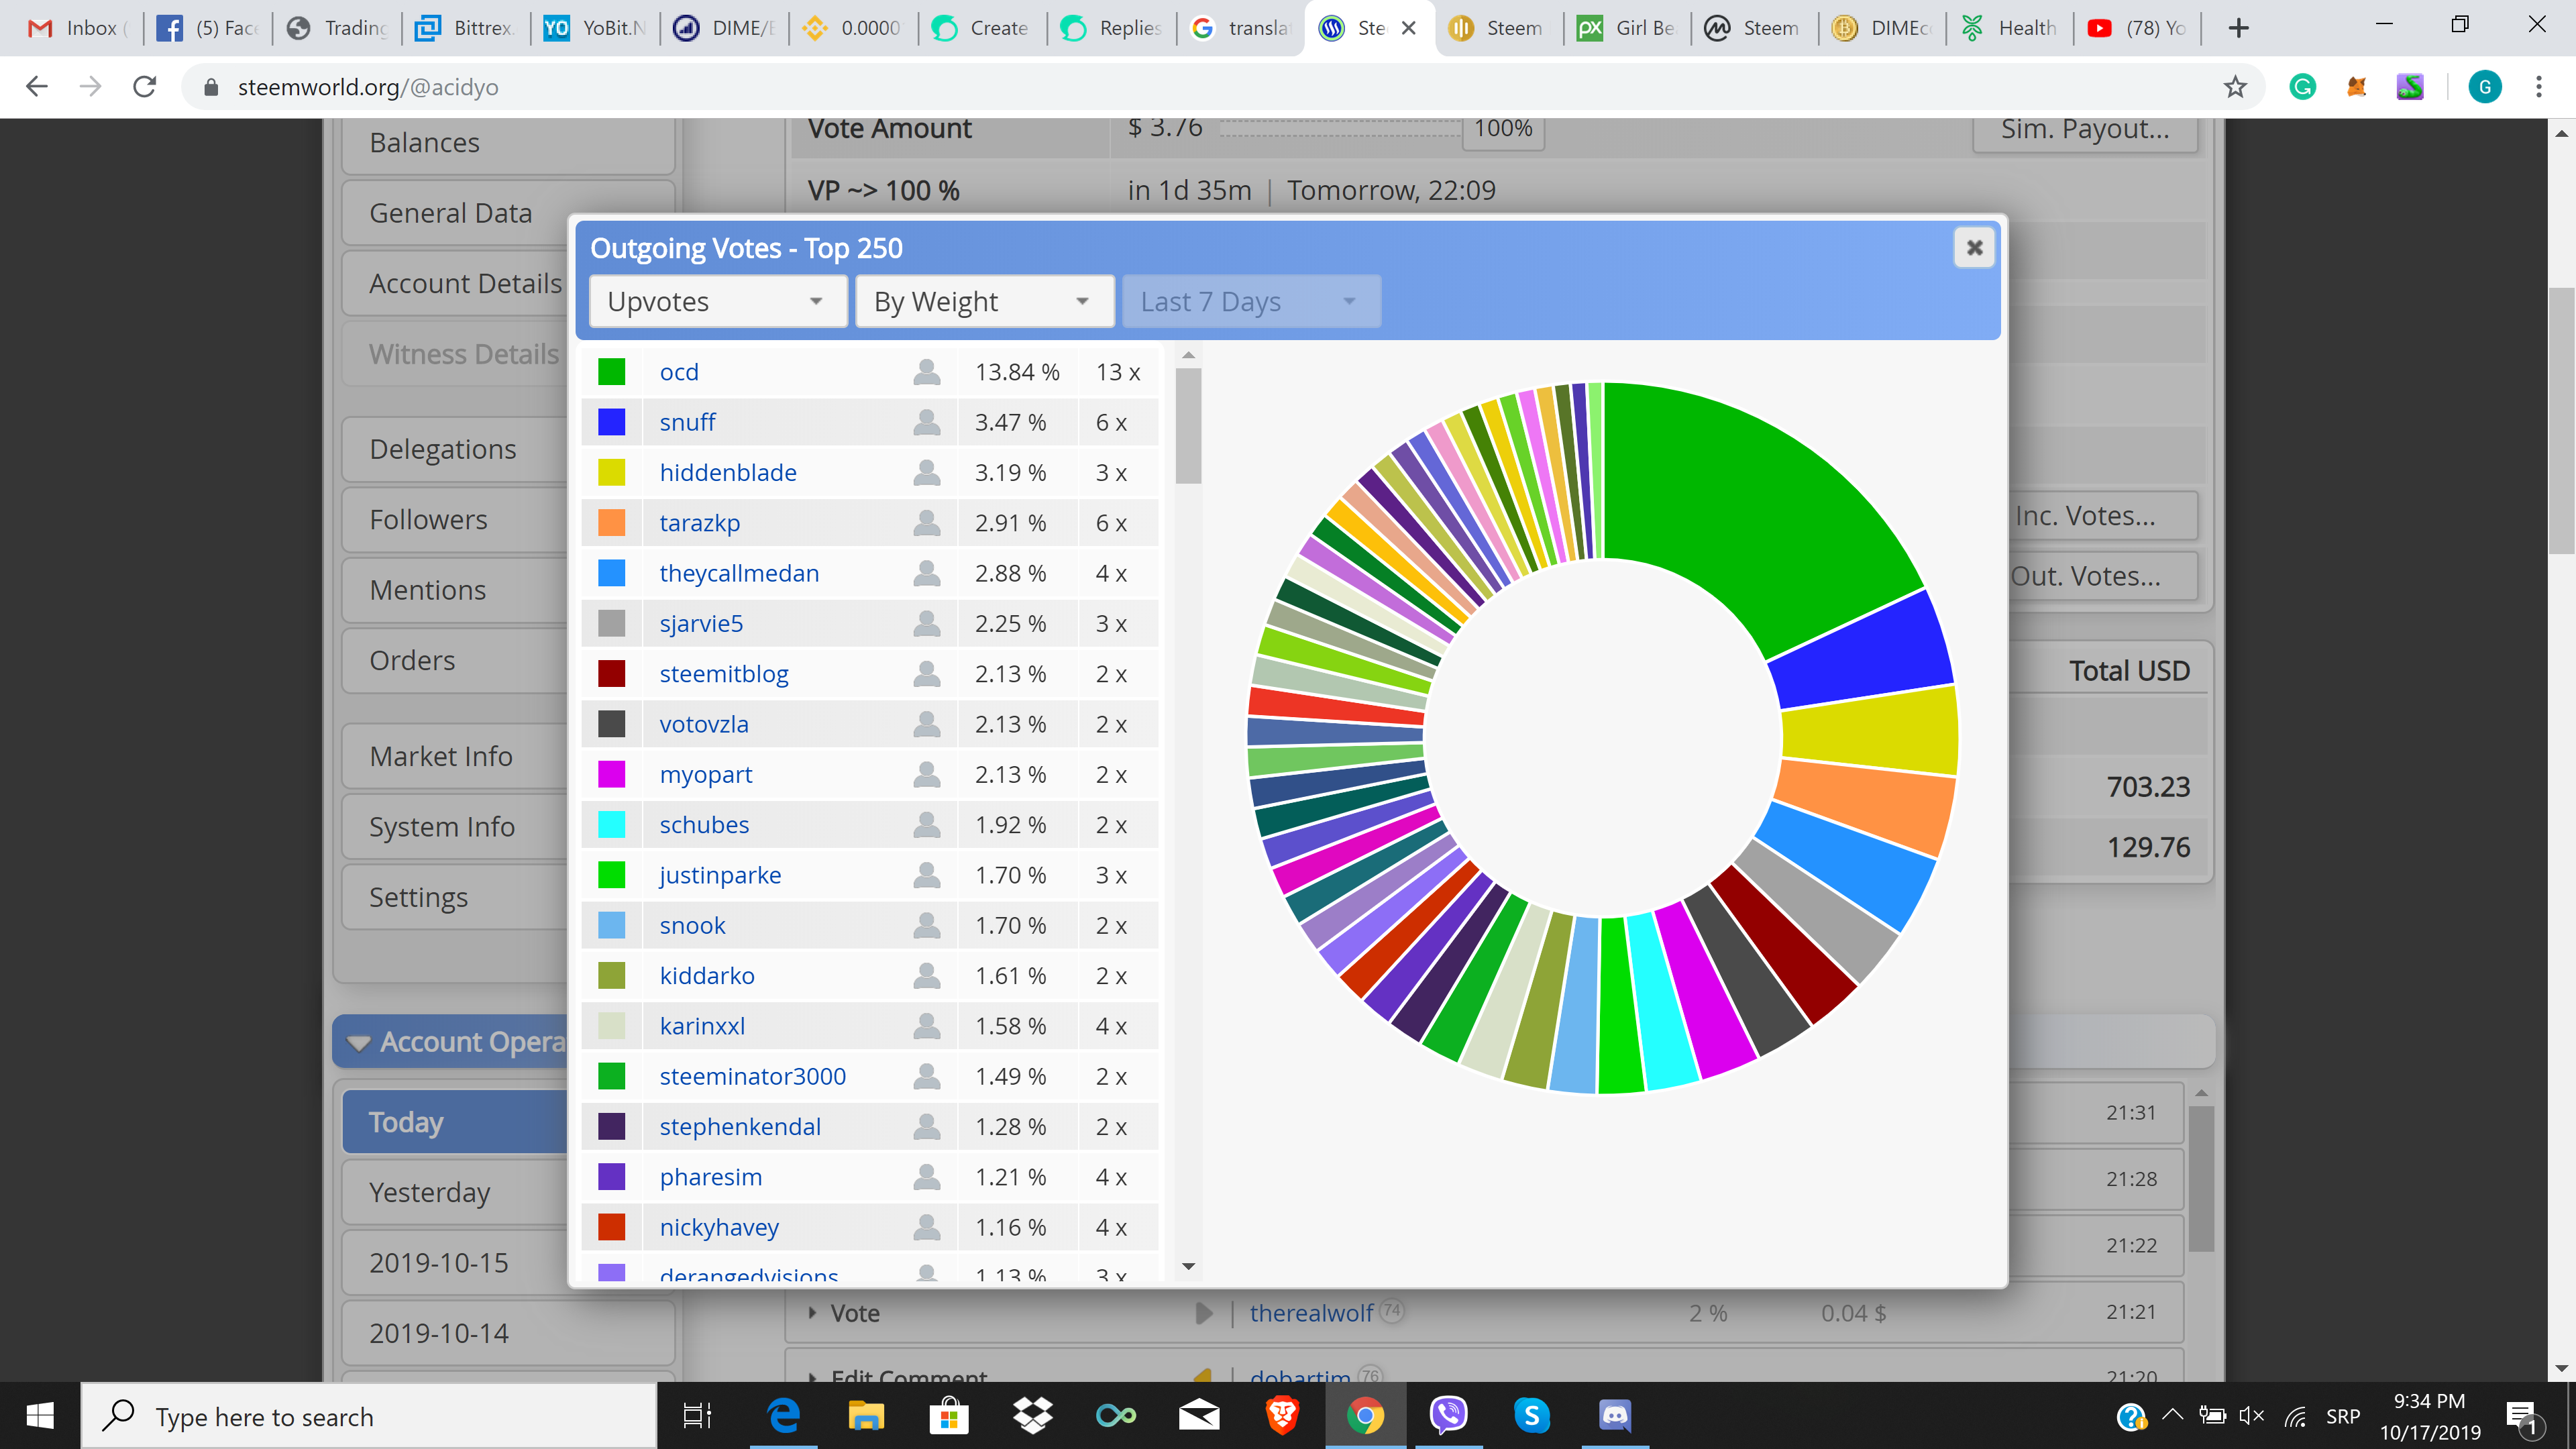Reload the steemworld page
This screenshot has height=1449, width=2576.
[145, 87]
